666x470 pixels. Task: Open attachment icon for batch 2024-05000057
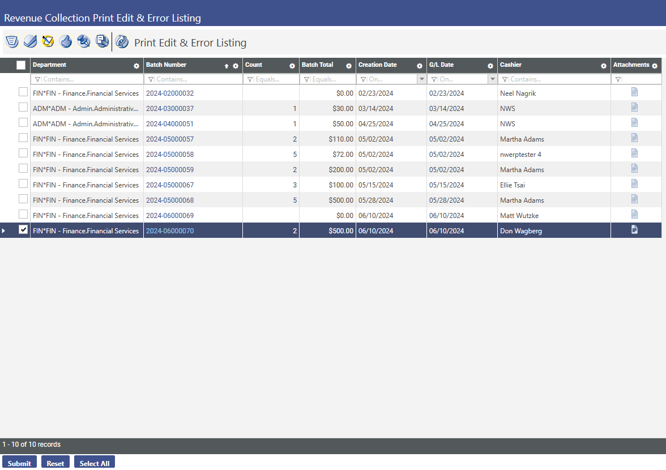(634, 138)
